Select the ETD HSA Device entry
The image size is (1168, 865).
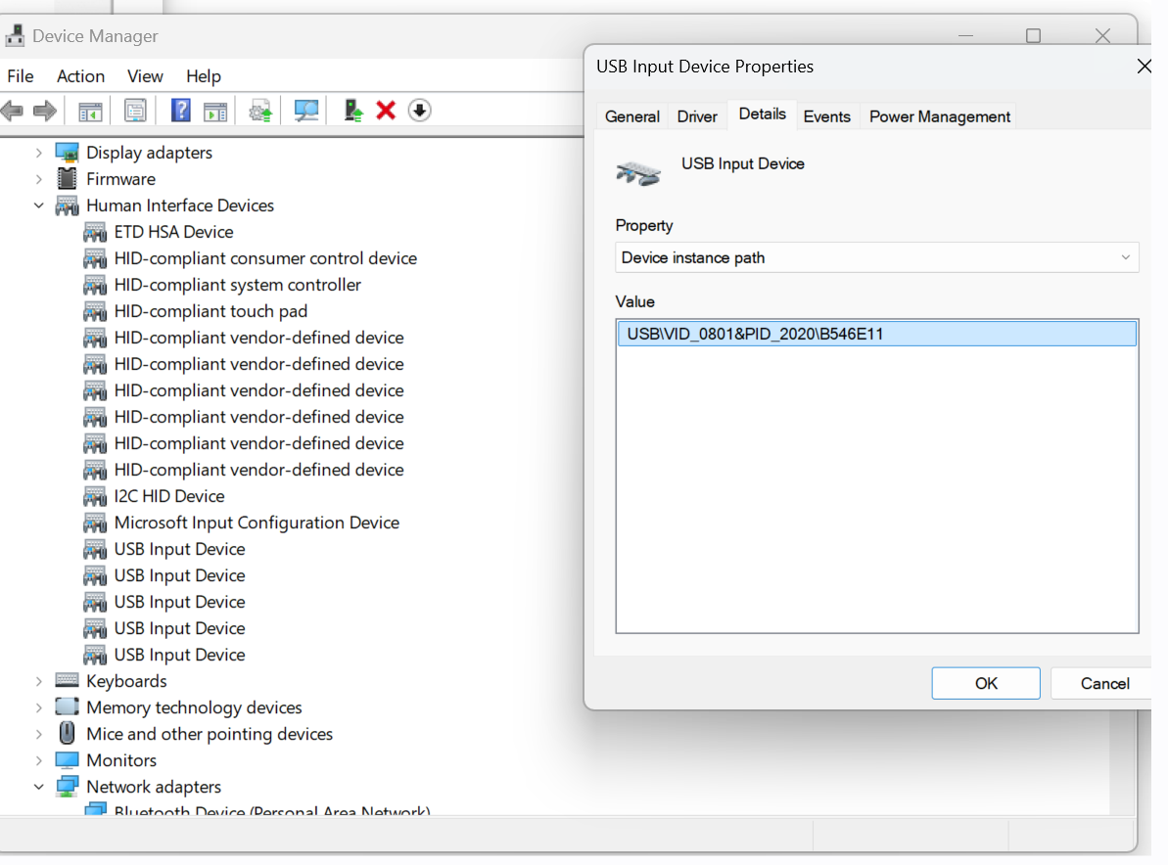173,232
